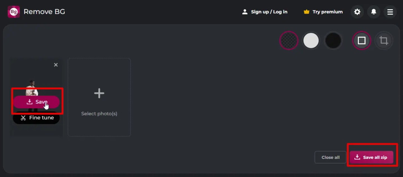Click the Sign up / Log in link
403x177 pixels.
(265, 12)
